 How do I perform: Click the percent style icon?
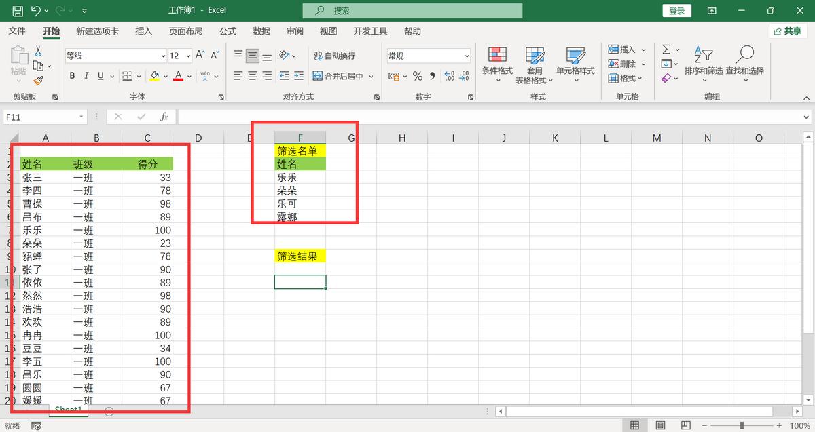(417, 76)
